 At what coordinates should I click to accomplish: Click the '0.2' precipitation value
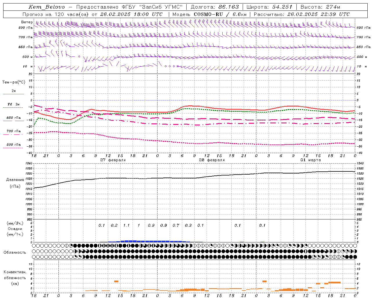click(x=114, y=225)
